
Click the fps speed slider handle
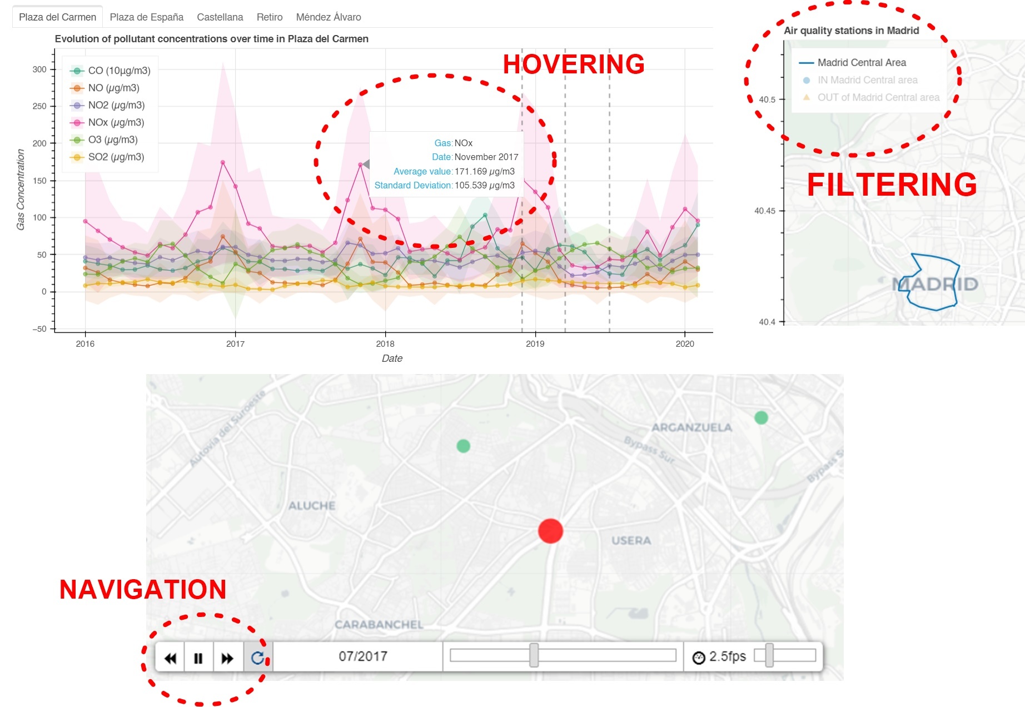tap(769, 655)
